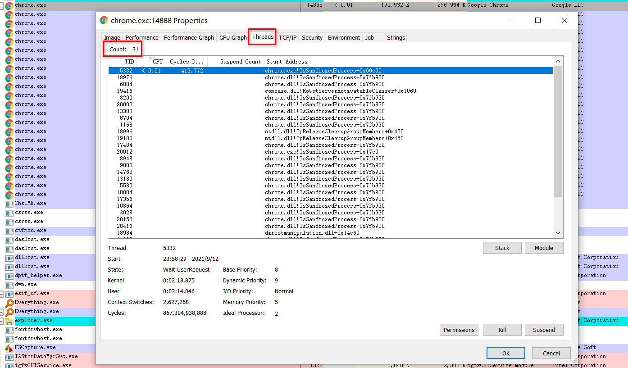Viewport: 628px width, 368px height.
Task: Show the GPU Graph tab
Action: (x=233, y=38)
